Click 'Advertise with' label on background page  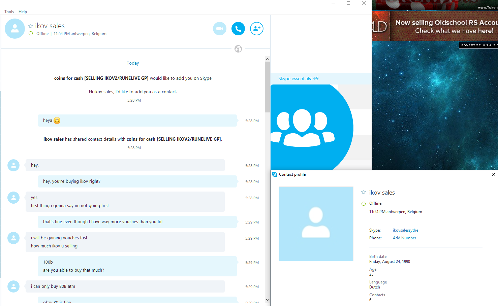pos(478,45)
